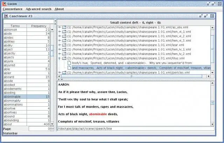Screen dimensions: 224x143
Task: Collapse the titus.xml tree node
Action: pyautogui.click(x=60, y=58)
